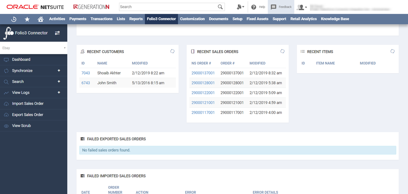Click the Help question mark icon
408x194 pixels.
coord(254,7)
